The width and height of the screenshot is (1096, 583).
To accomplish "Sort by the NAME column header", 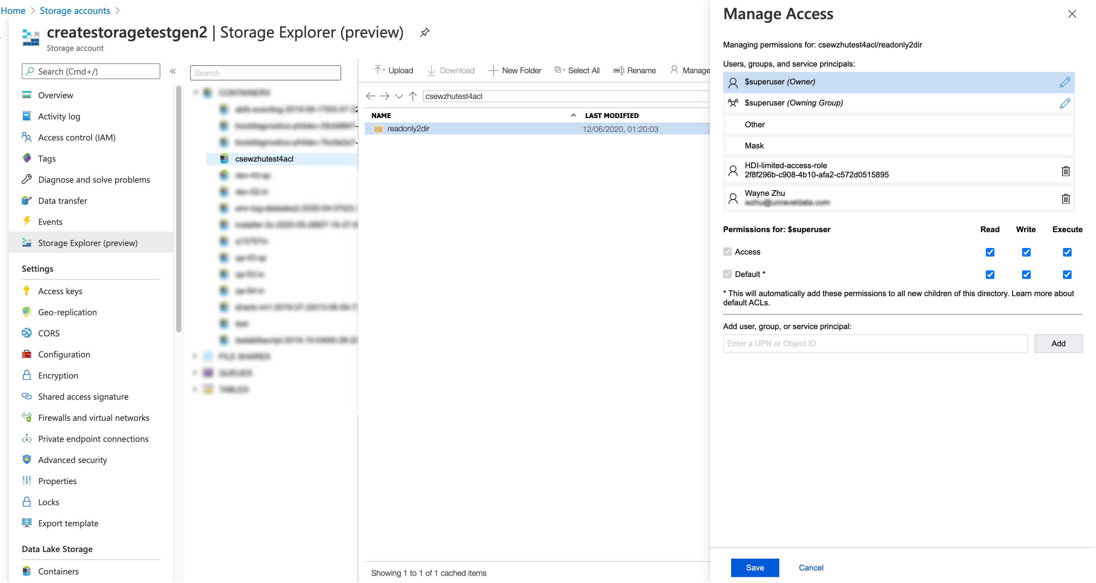I will tap(381, 116).
